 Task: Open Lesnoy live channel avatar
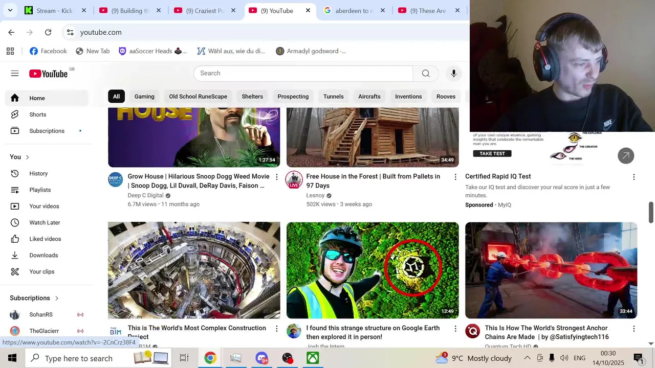tap(294, 180)
